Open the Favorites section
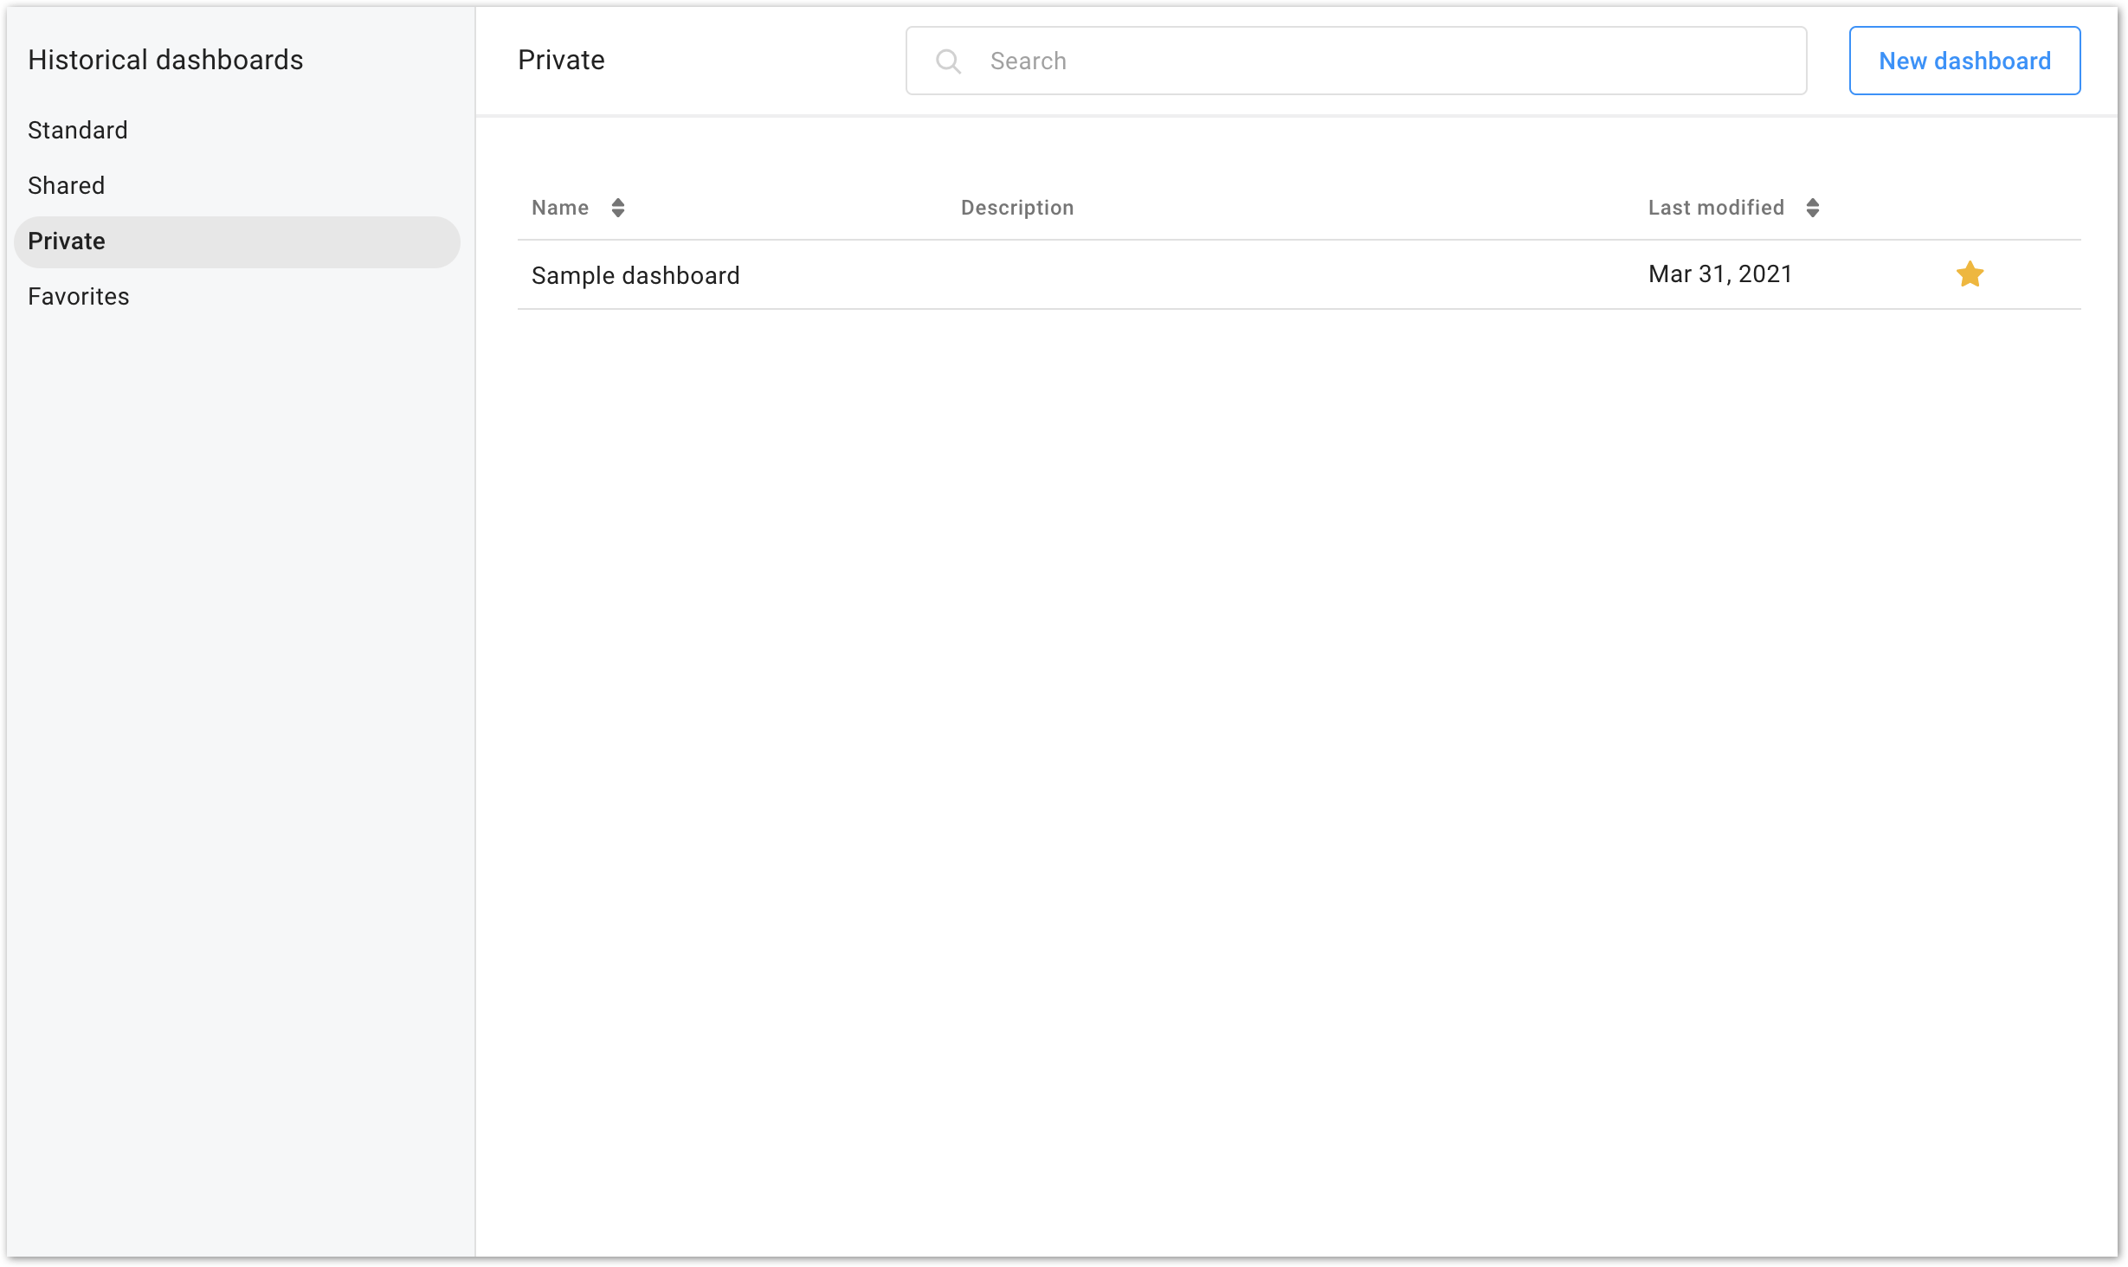This screenshot has height=1267, width=2128. tap(78, 296)
